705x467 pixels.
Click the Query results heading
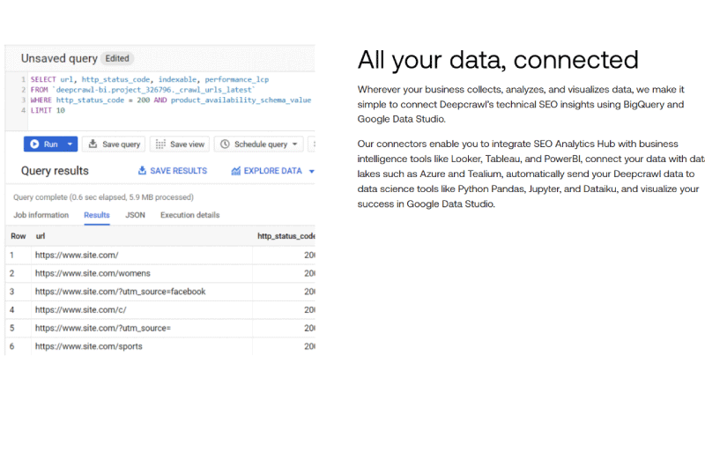(55, 171)
